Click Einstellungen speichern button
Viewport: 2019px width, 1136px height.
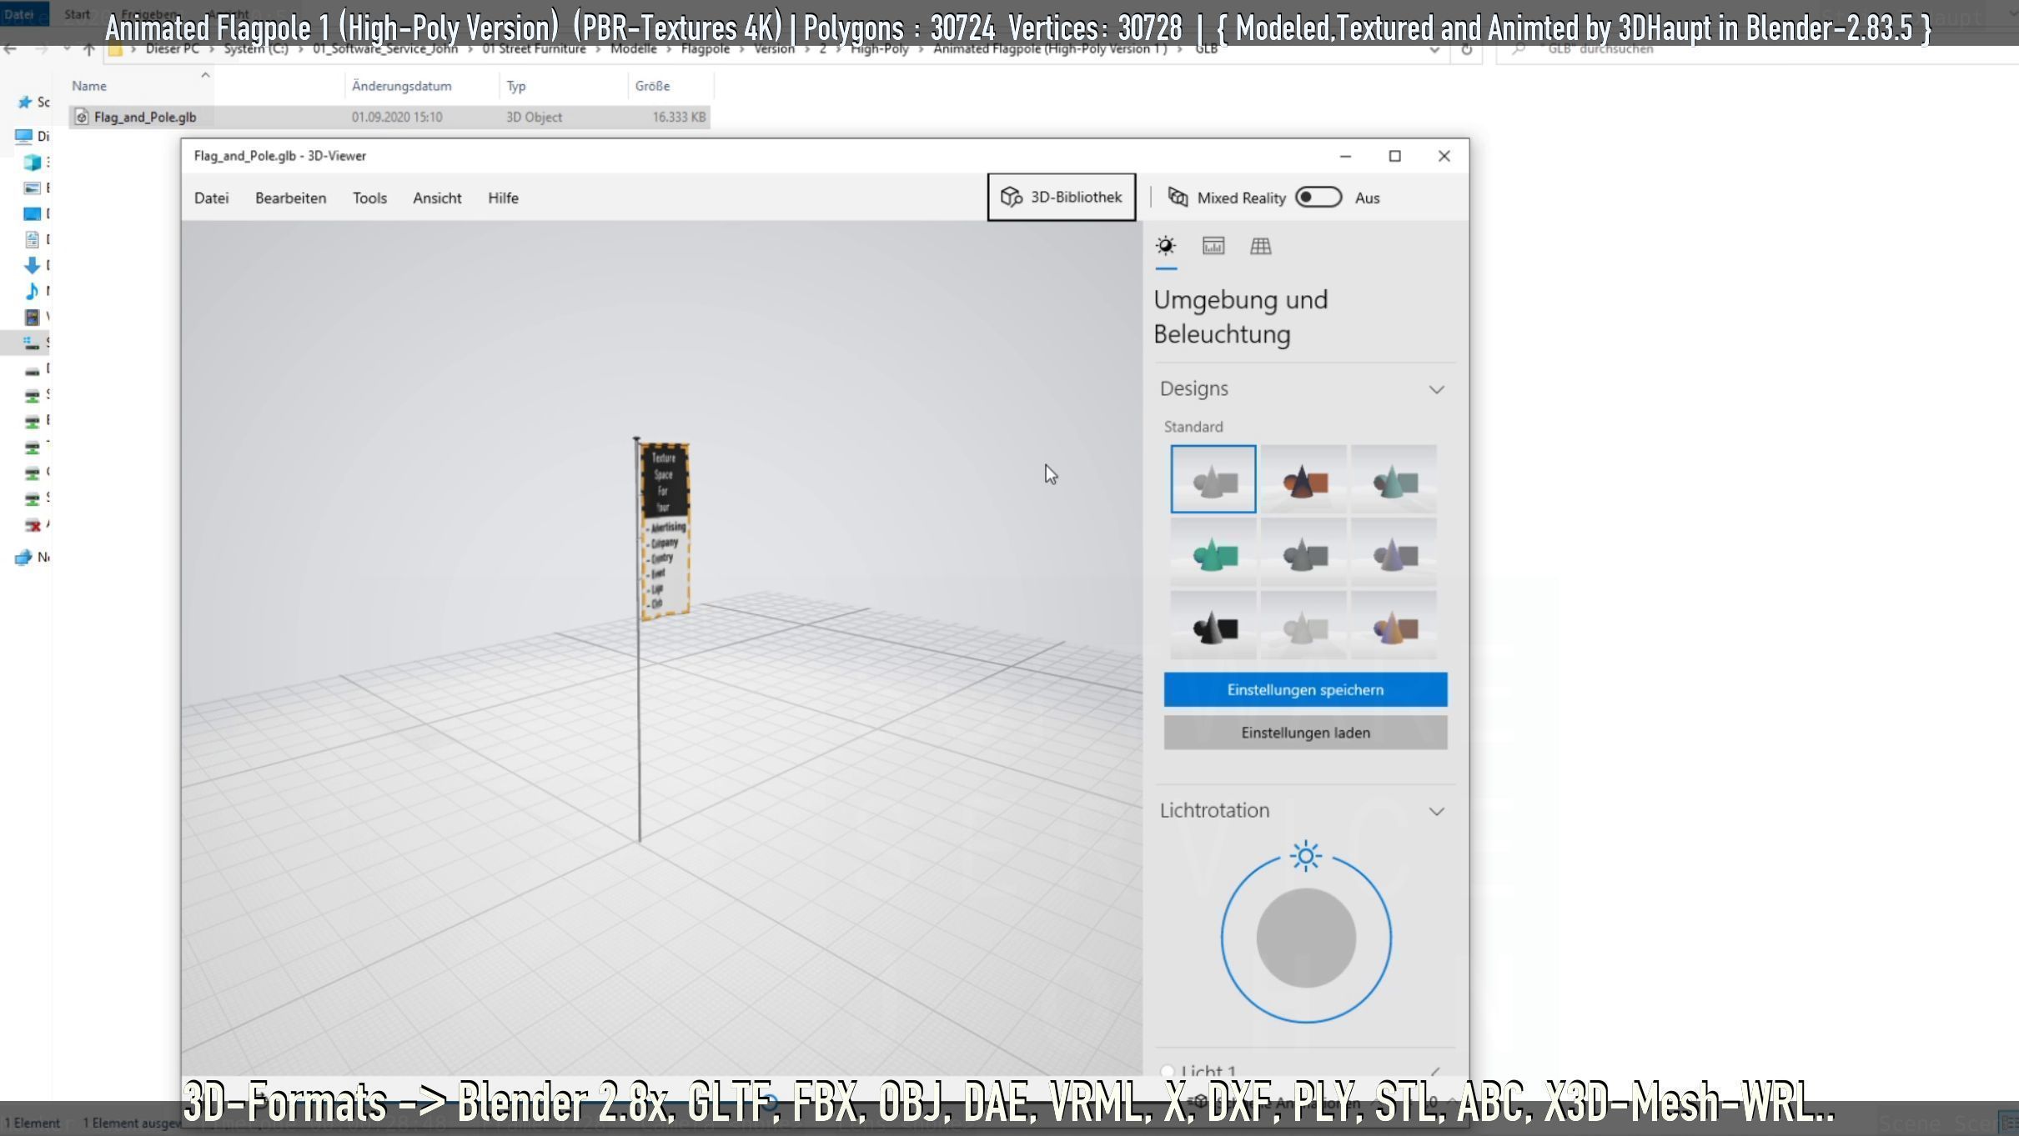coord(1305,690)
